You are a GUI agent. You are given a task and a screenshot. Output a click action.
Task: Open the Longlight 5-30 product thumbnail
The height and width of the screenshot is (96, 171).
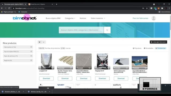point(46,61)
